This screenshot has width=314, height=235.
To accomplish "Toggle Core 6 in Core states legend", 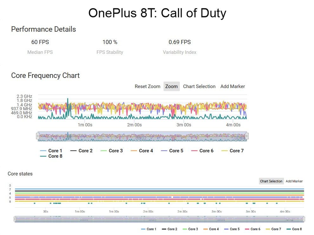I will pyautogui.click(x=253, y=229).
